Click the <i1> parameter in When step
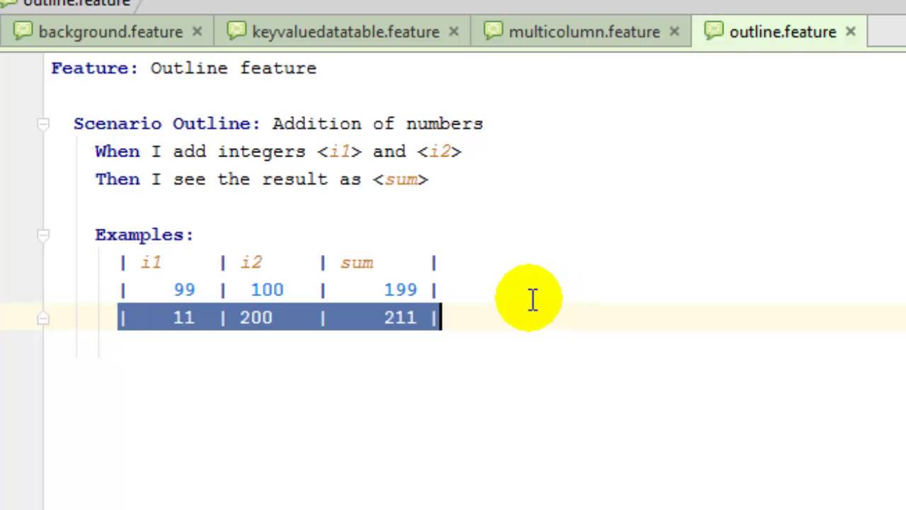Screen dimensions: 906x510 click(339, 152)
